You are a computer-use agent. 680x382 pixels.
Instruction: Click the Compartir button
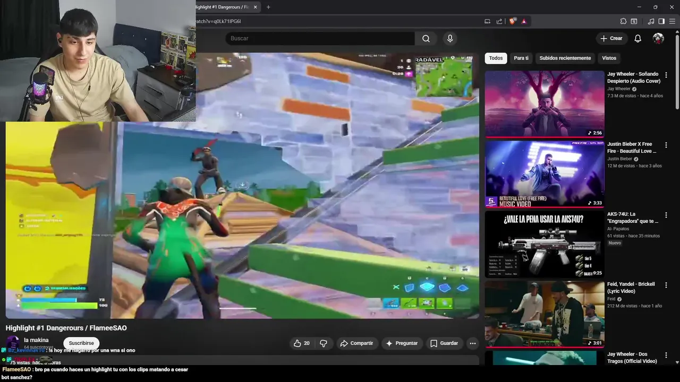[357, 343]
